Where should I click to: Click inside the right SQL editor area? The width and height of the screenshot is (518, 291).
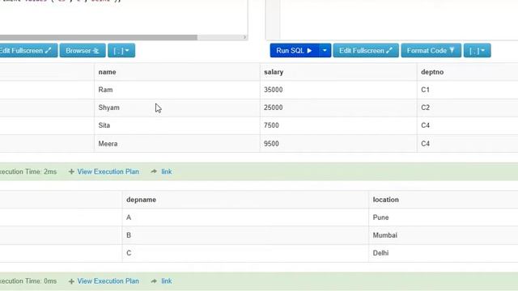399,19
